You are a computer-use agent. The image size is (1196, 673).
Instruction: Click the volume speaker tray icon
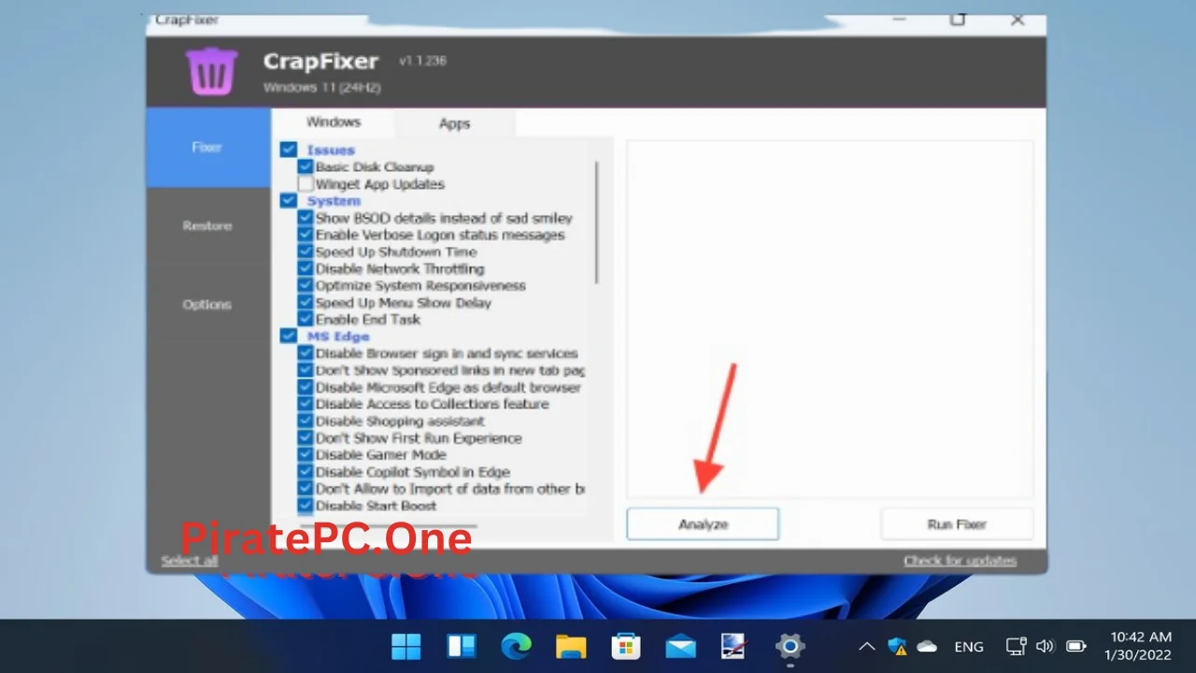click(1045, 646)
